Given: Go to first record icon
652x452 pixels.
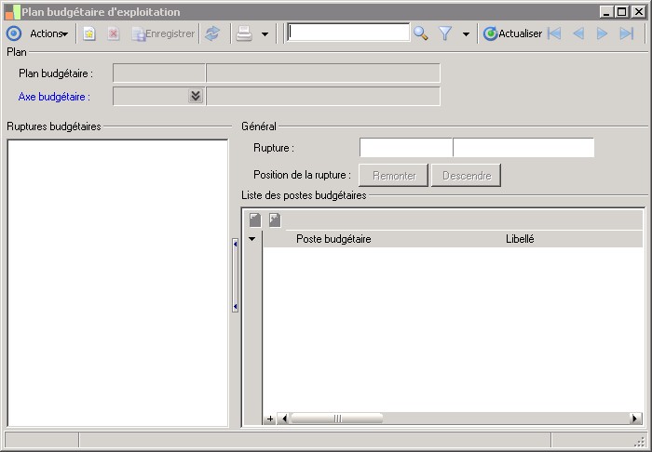Looking at the screenshot, I should (554, 33).
